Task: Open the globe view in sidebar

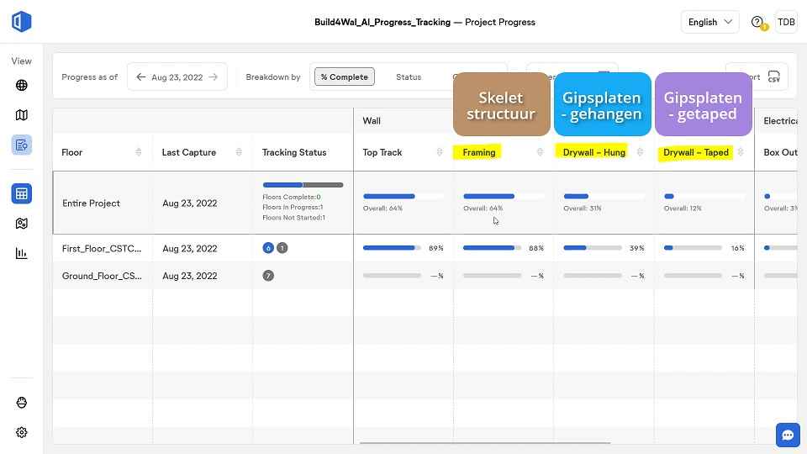Action: 22,85
